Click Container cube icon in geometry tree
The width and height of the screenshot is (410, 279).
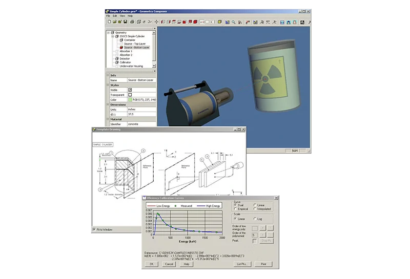click(121, 40)
